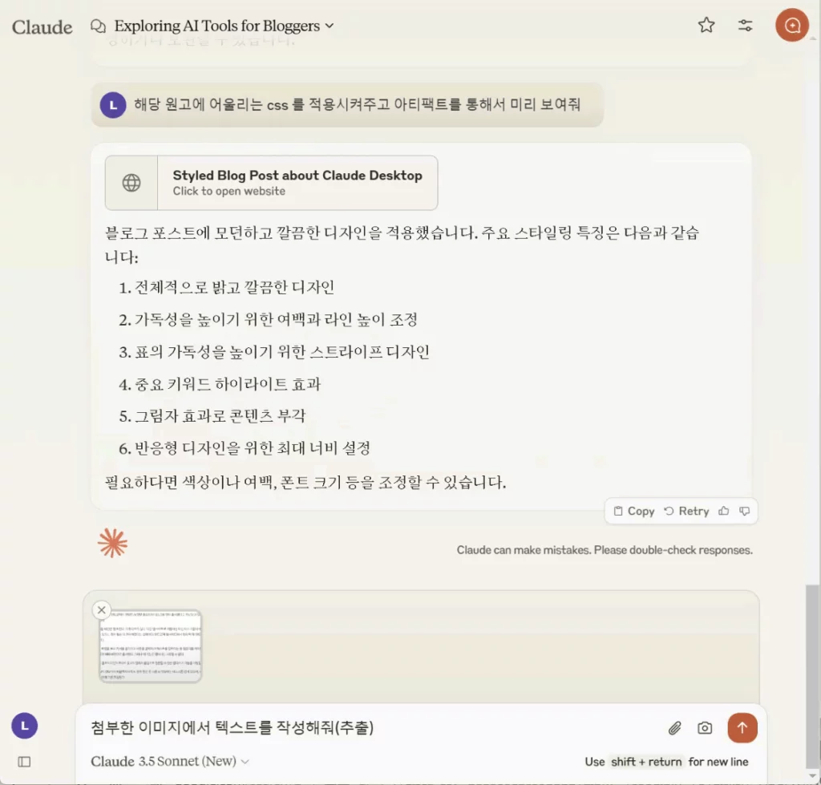Focus the message input text field

(x=372, y=727)
